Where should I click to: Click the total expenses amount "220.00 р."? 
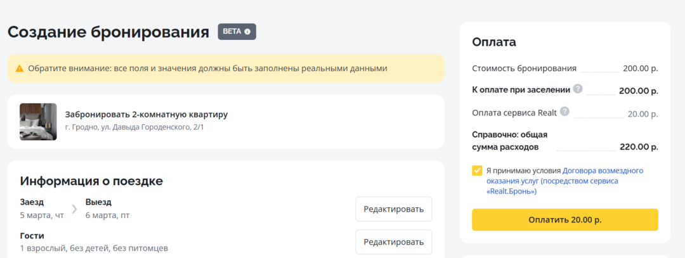tap(639, 147)
